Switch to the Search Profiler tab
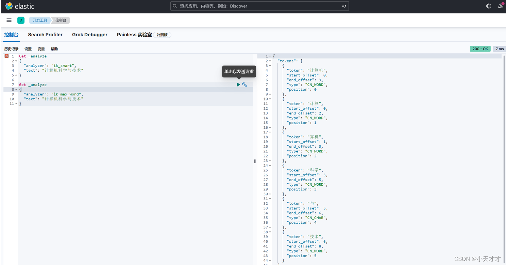The height and width of the screenshot is (265, 506). point(45,35)
